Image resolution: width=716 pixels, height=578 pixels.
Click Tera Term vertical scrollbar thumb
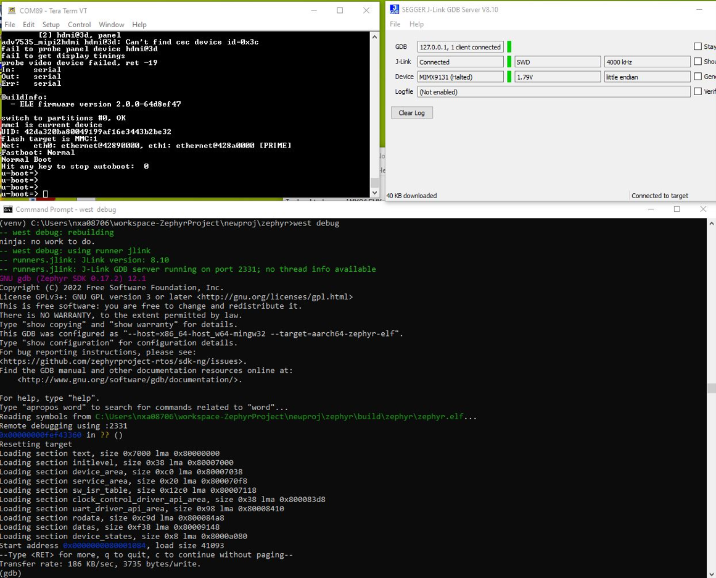(x=374, y=182)
